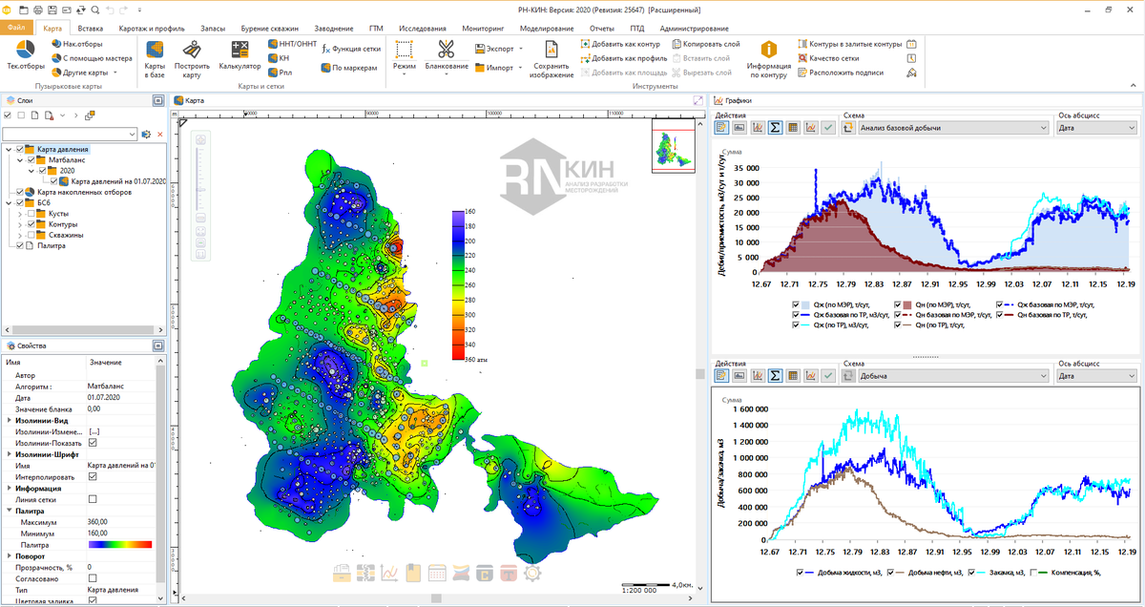1145x607 pixels.
Task: Click Добавить как профиль
Action: (623, 58)
